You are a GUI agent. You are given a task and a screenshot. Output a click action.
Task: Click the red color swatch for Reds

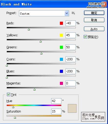pos(61,23)
